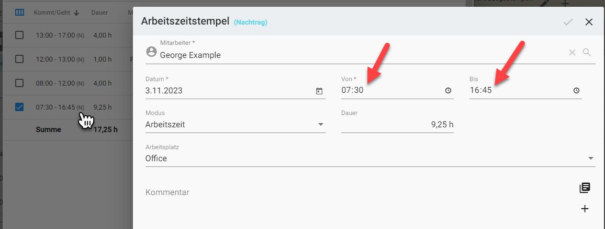
Task: Open the clock picker for Bis time
Action: pos(576,91)
